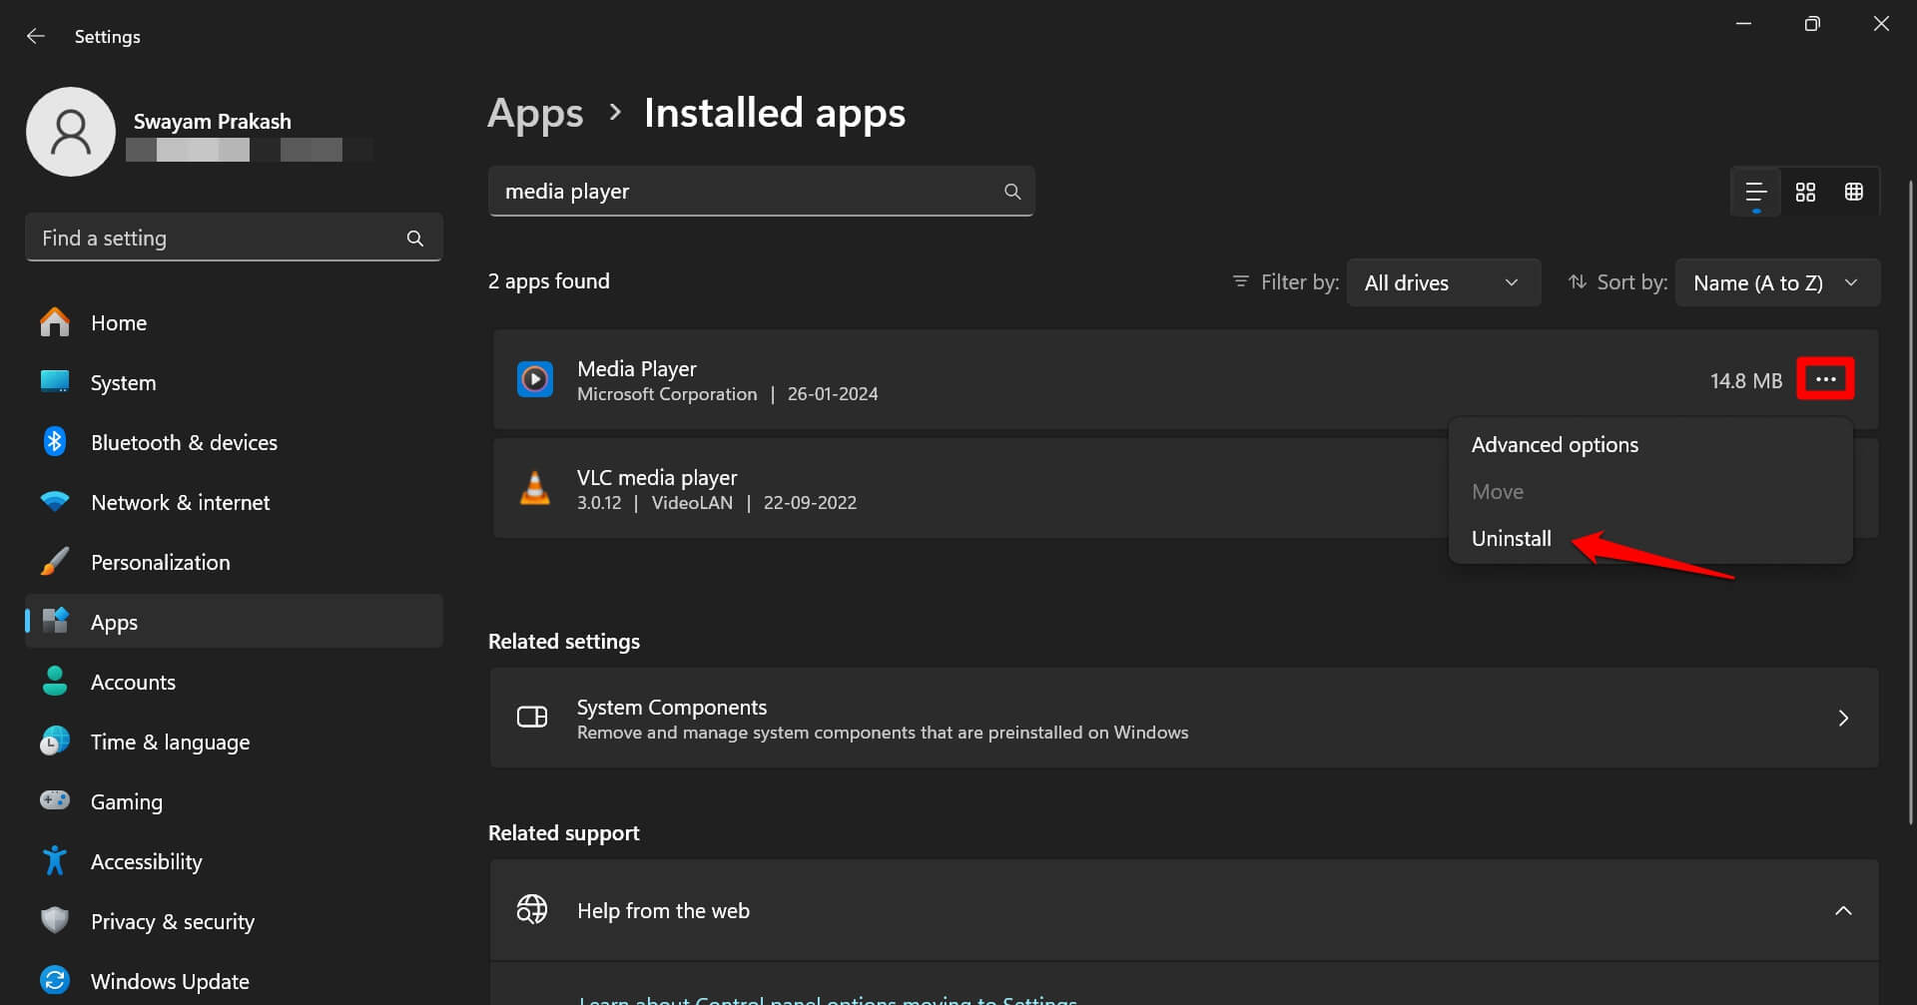The height and width of the screenshot is (1005, 1917).
Task: Open Accessibility settings
Action: coord(234,861)
